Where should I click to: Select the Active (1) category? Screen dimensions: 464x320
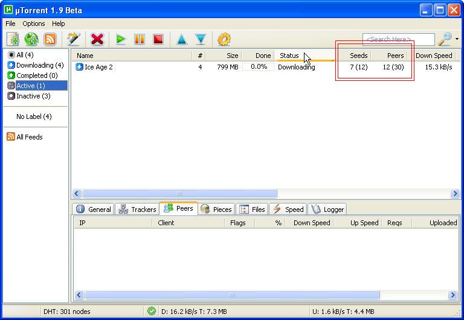(42, 86)
